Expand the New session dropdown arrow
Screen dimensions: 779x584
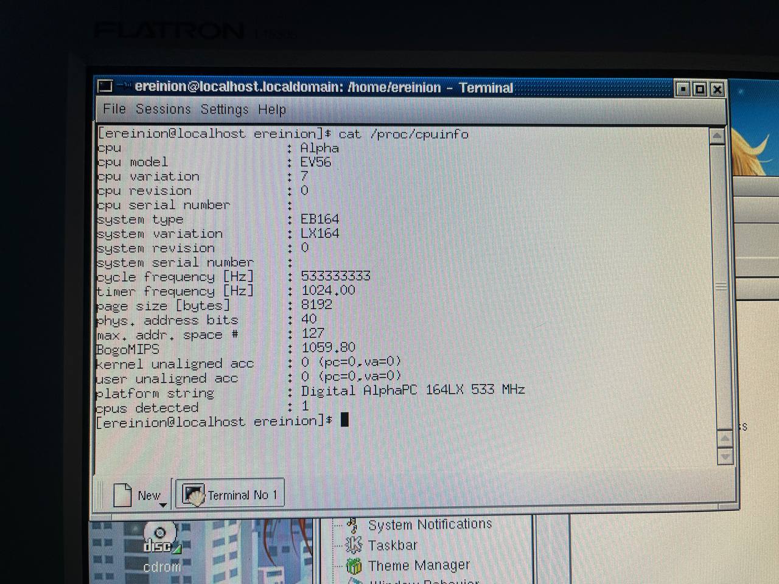[x=162, y=505]
